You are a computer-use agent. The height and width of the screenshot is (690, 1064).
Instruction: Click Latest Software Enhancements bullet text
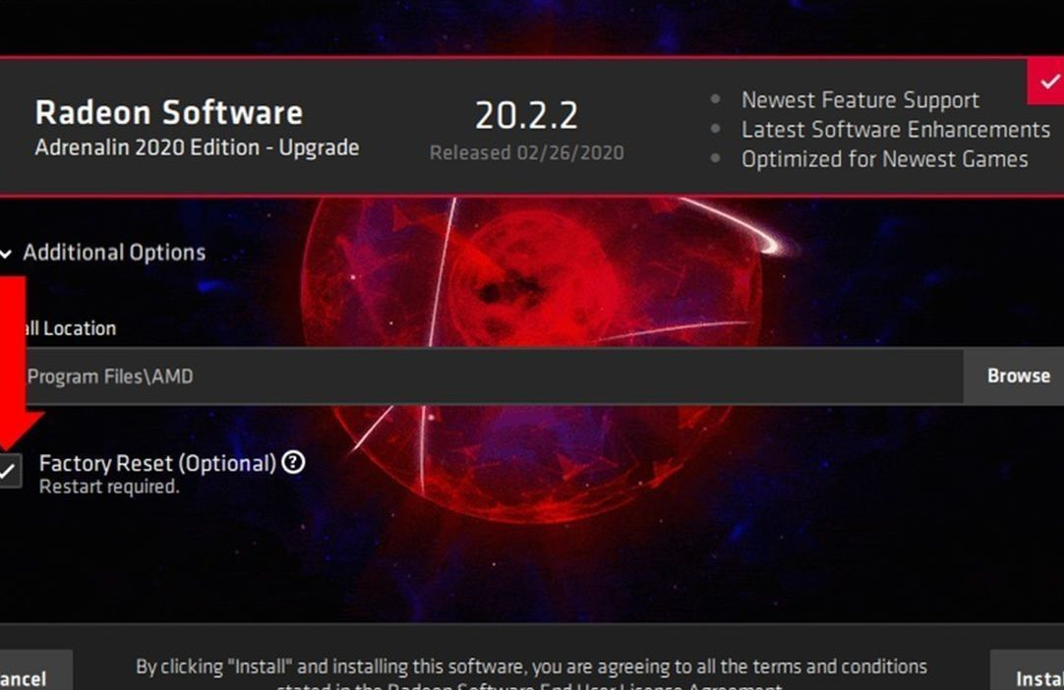[895, 130]
